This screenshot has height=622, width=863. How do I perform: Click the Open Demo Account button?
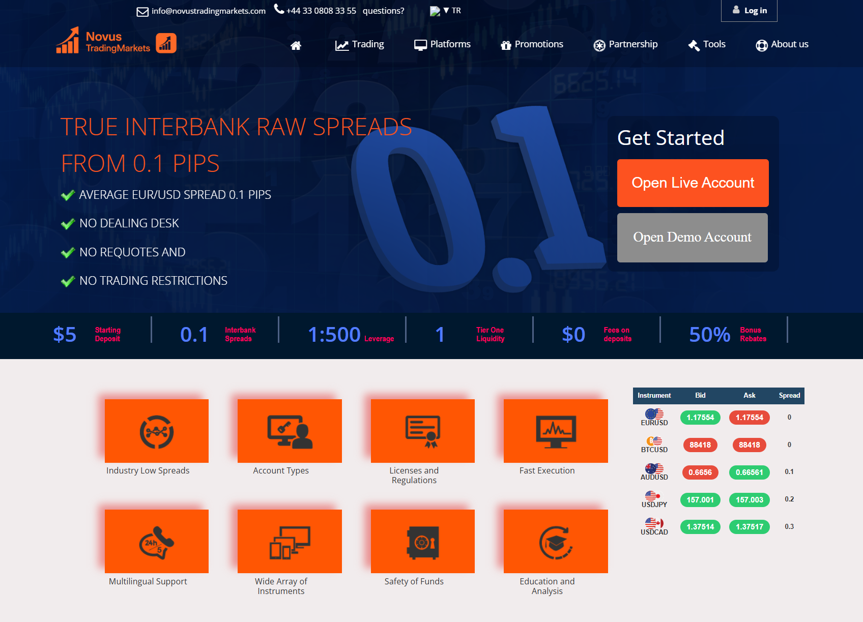pos(693,238)
